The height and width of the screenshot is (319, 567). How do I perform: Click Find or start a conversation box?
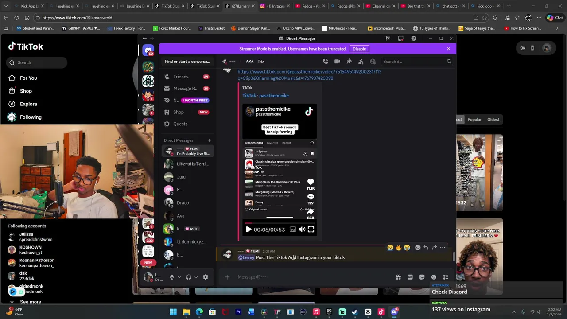(187, 62)
